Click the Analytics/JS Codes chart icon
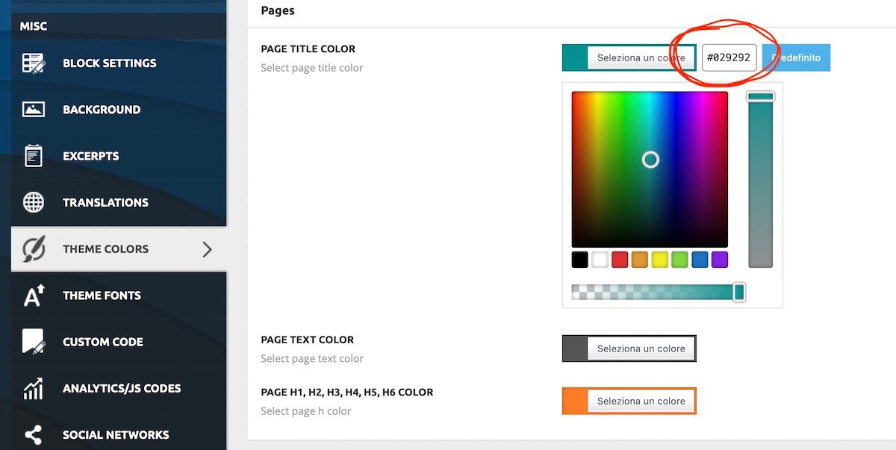The image size is (896, 450). [x=34, y=388]
